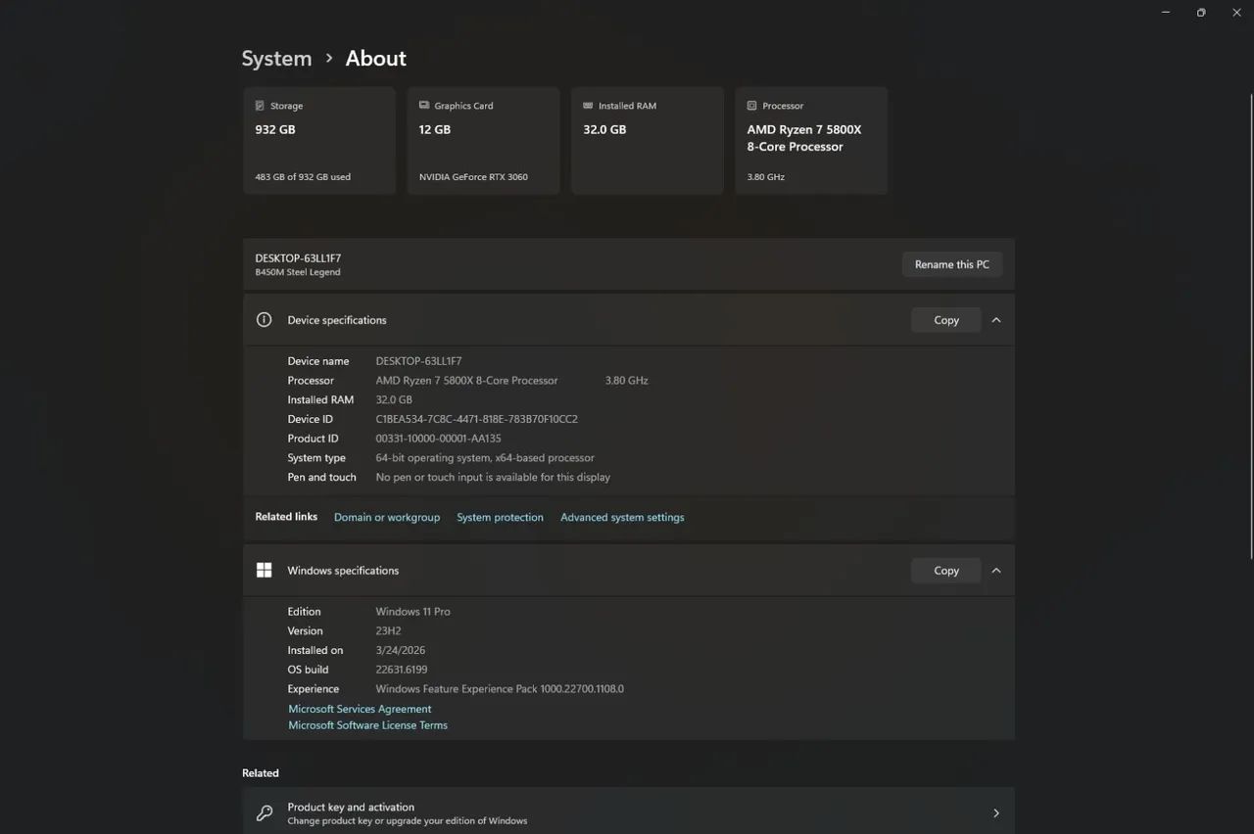Click installed on date 3/24/2026

click(401, 650)
